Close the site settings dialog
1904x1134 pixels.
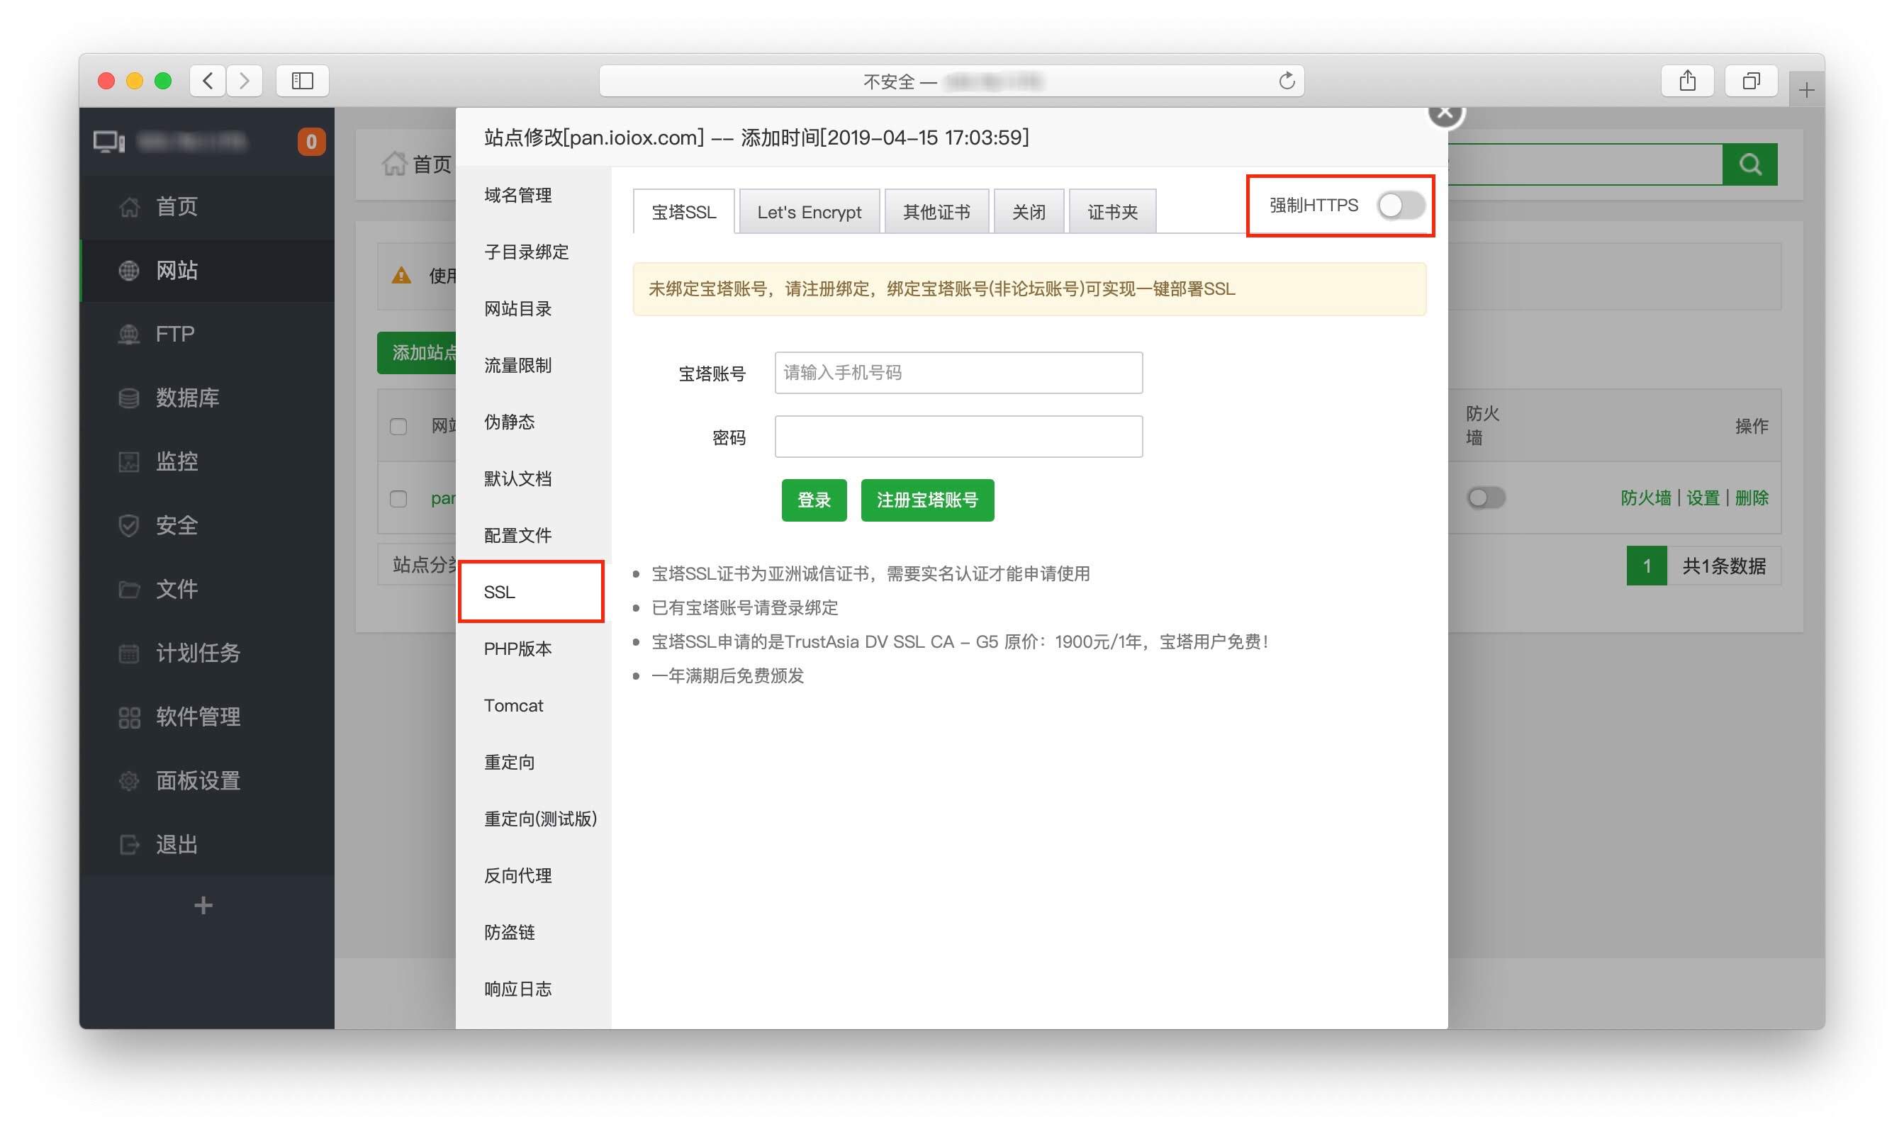[1445, 113]
